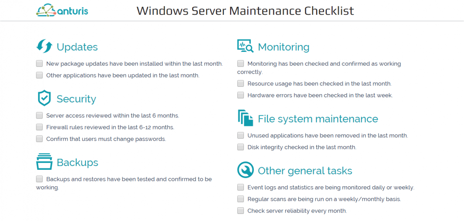Click the Updates refresh arrows icon

click(44, 46)
